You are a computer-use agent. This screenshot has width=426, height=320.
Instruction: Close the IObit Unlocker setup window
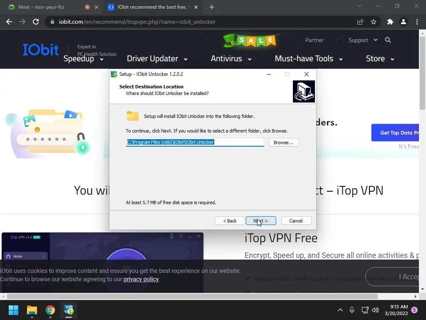[x=307, y=74]
